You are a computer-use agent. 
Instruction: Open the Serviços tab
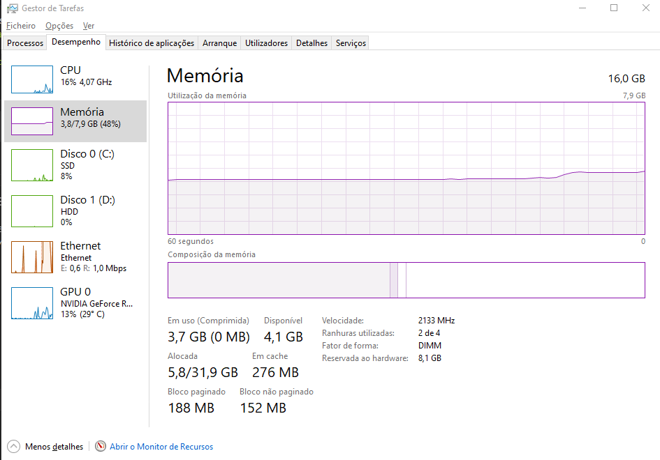tap(351, 43)
